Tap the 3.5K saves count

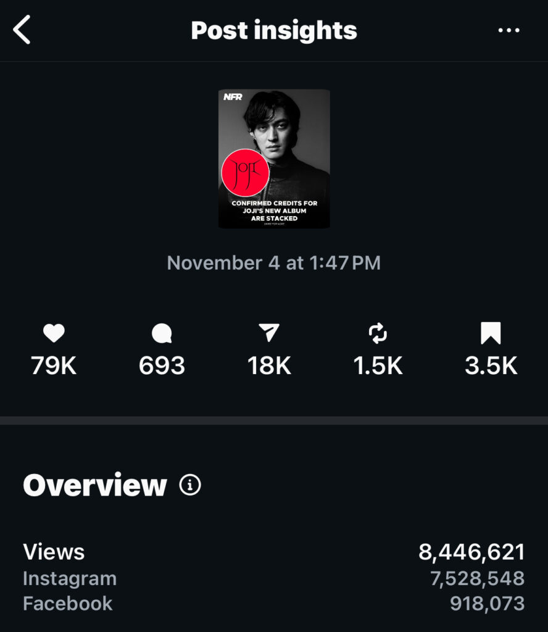(491, 366)
